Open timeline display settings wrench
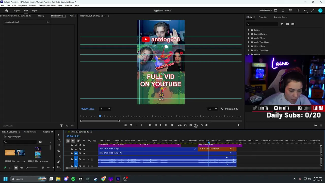325x183 pixels. 89,141
